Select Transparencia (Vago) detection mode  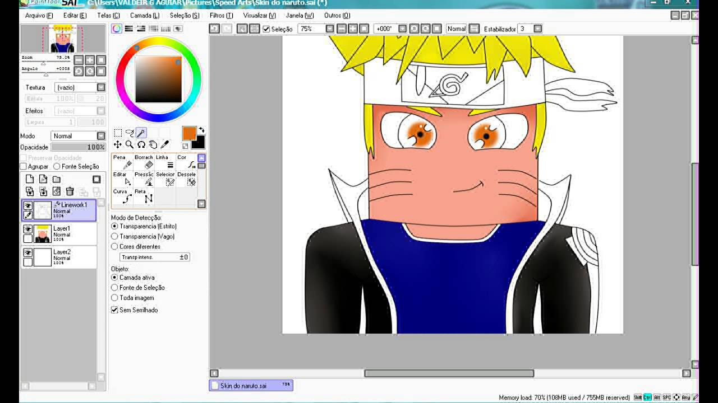[x=114, y=236]
